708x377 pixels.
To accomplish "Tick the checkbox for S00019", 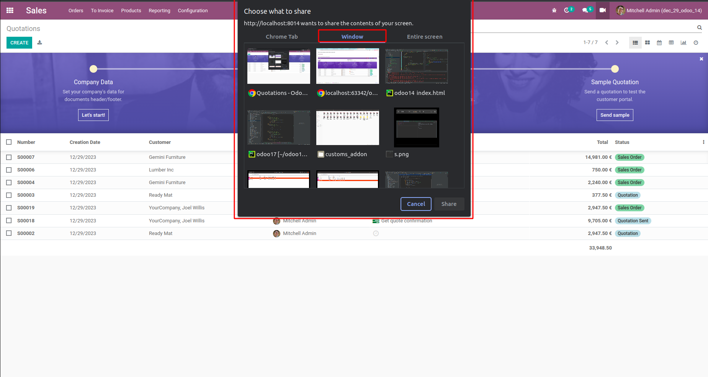I will [x=9, y=208].
